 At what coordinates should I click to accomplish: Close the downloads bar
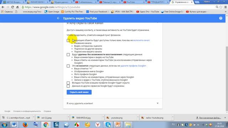click(225, 118)
